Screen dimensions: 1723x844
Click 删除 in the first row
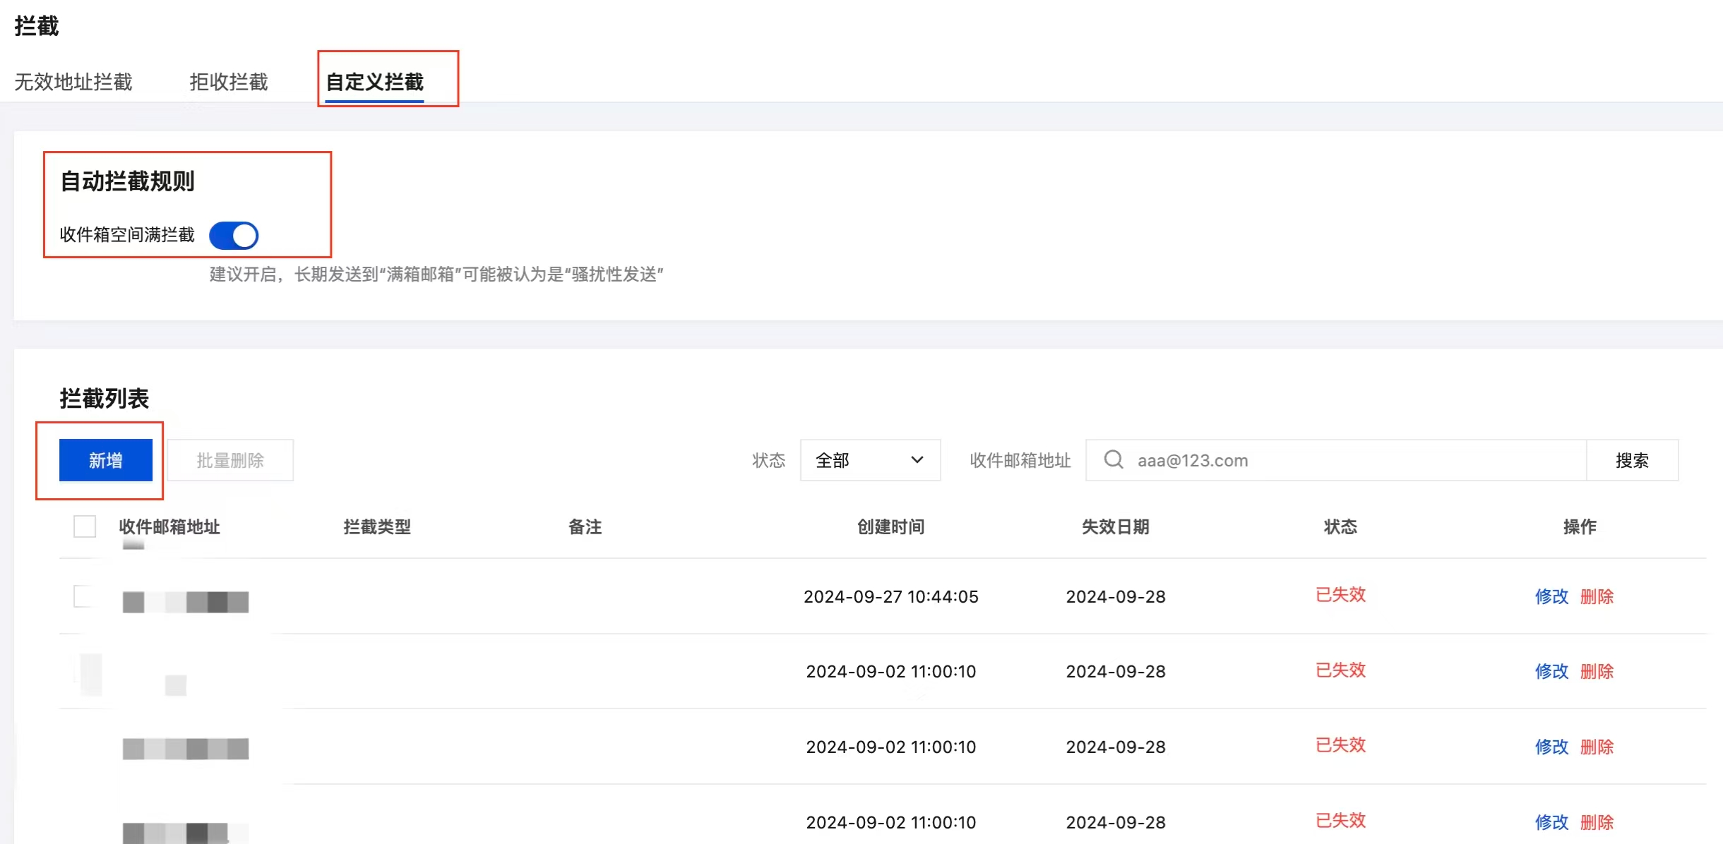point(1597,596)
